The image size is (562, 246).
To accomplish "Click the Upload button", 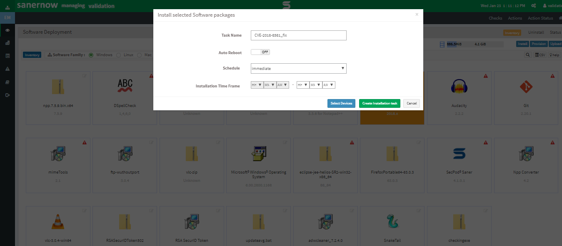I will coord(555,44).
